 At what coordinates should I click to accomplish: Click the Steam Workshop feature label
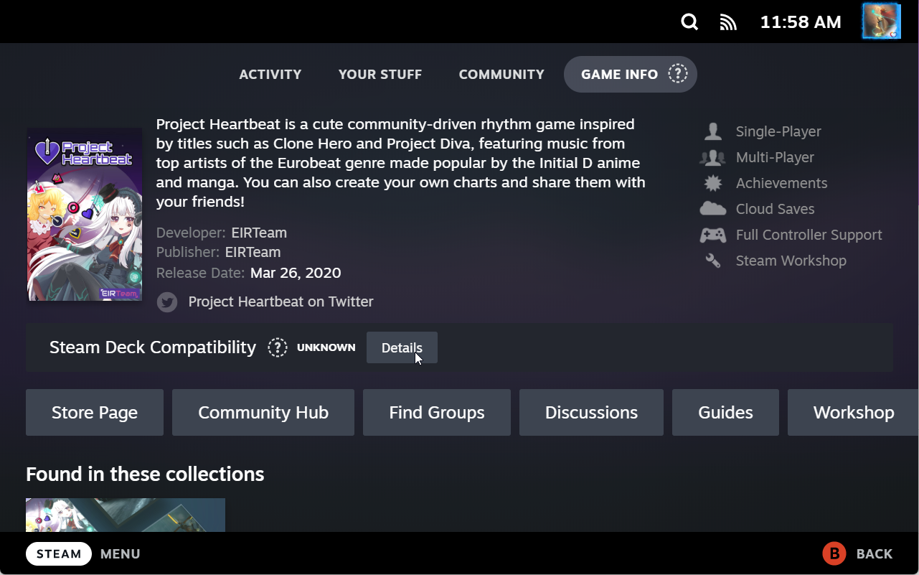pos(791,261)
